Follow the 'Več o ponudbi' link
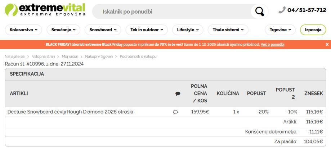The height and width of the screenshot is (149, 331). coord(273,45)
